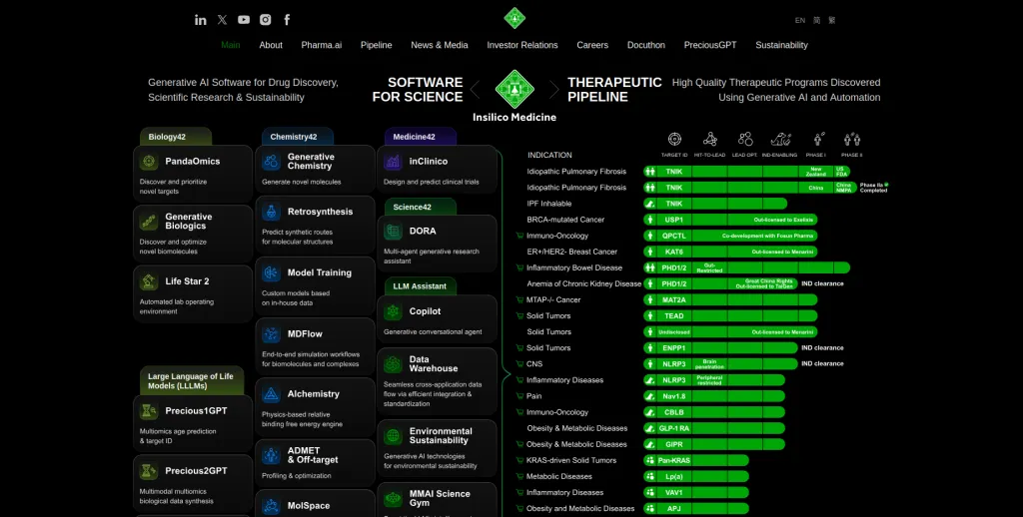Click the MolSpace icon

pyautogui.click(x=271, y=506)
